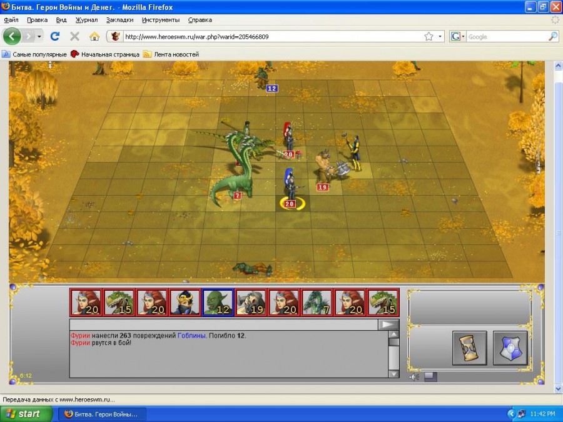
Task: Click Firefox Битва taskbar button
Action: [101, 414]
